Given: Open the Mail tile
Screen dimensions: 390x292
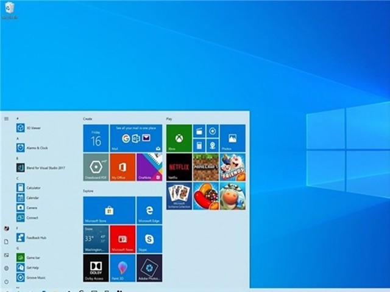Looking at the screenshot, I should [x=136, y=138].
